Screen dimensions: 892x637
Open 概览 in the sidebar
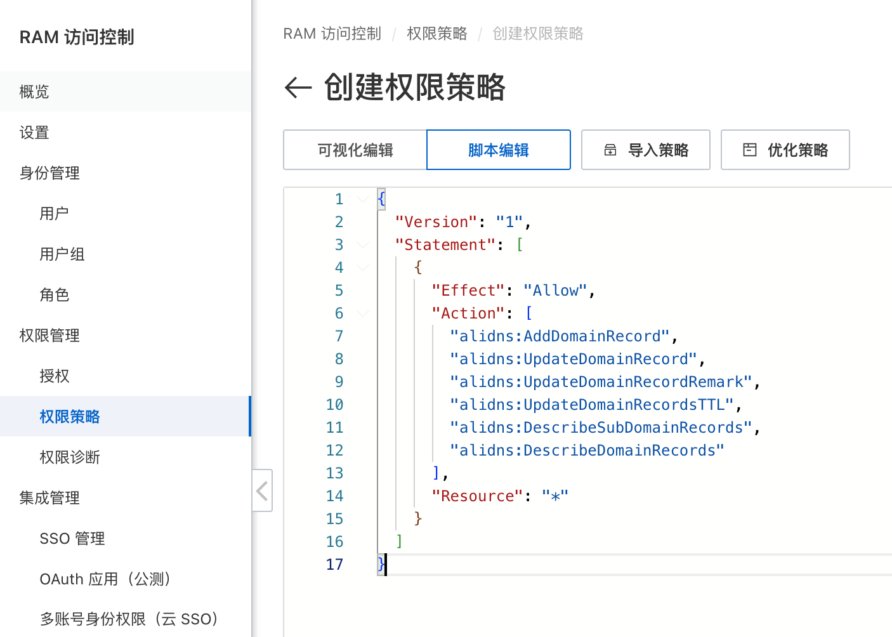click(126, 91)
